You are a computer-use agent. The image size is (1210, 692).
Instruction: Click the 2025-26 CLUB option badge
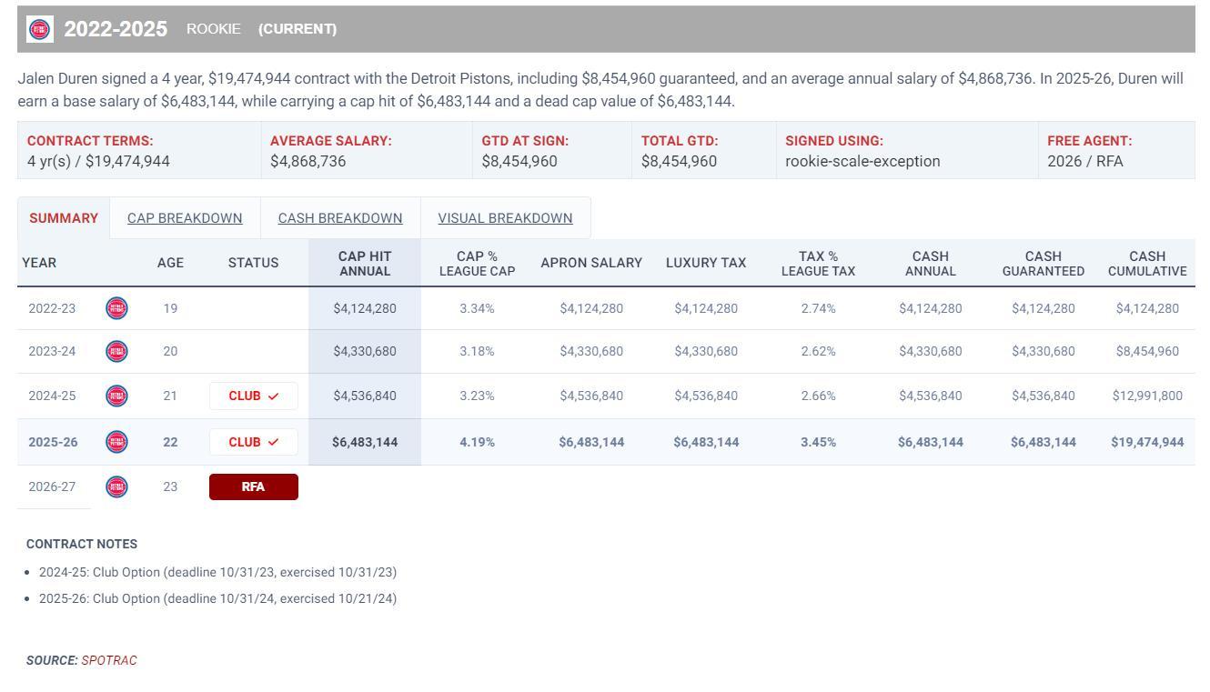click(x=253, y=442)
